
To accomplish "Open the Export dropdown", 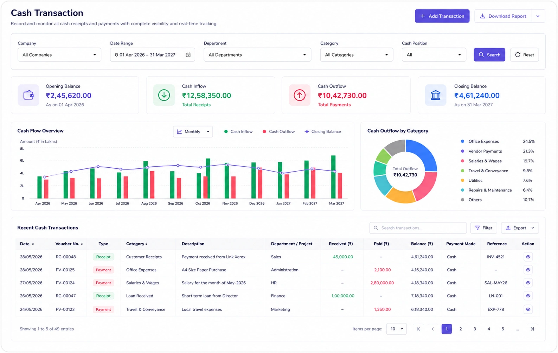I will [x=520, y=228].
